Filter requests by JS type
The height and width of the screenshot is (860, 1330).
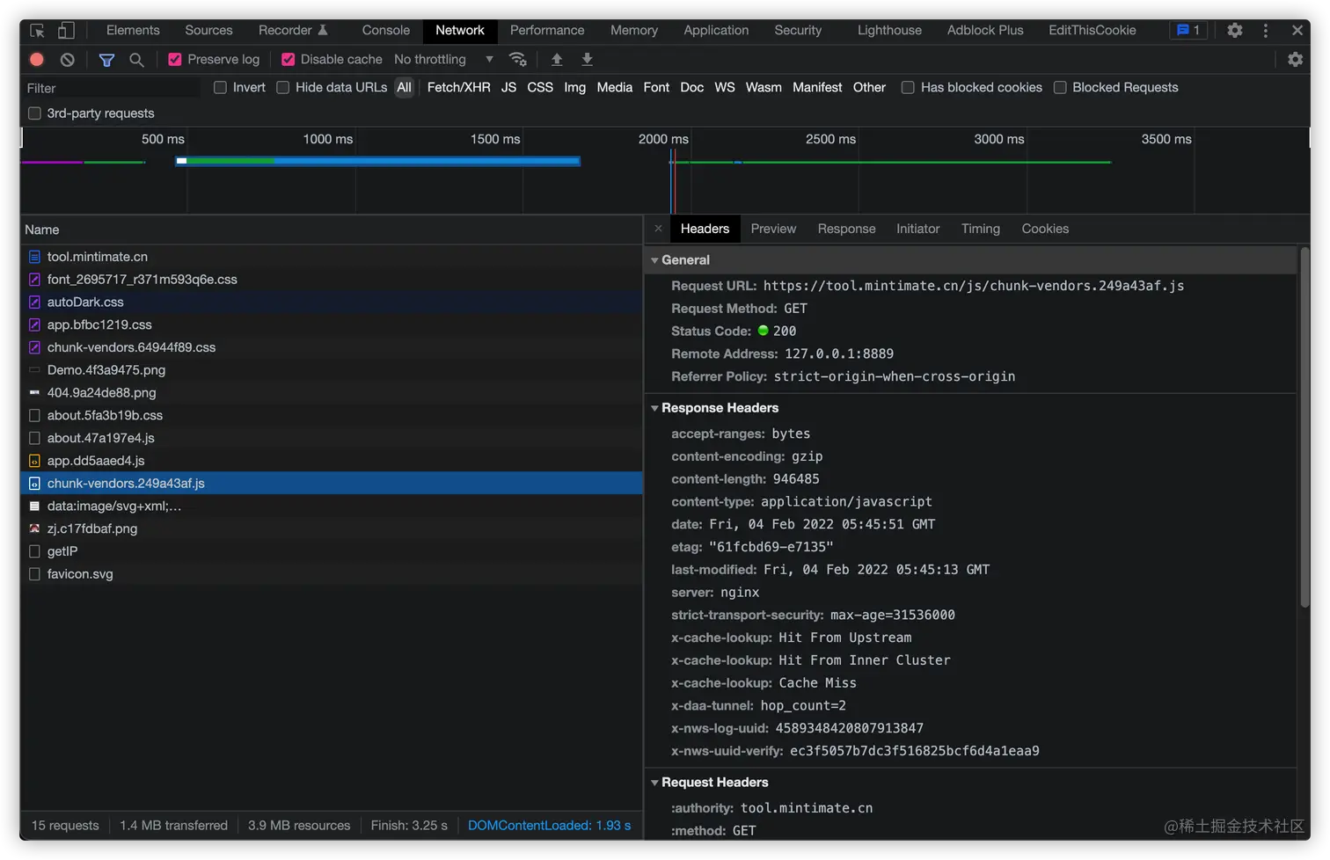(508, 88)
